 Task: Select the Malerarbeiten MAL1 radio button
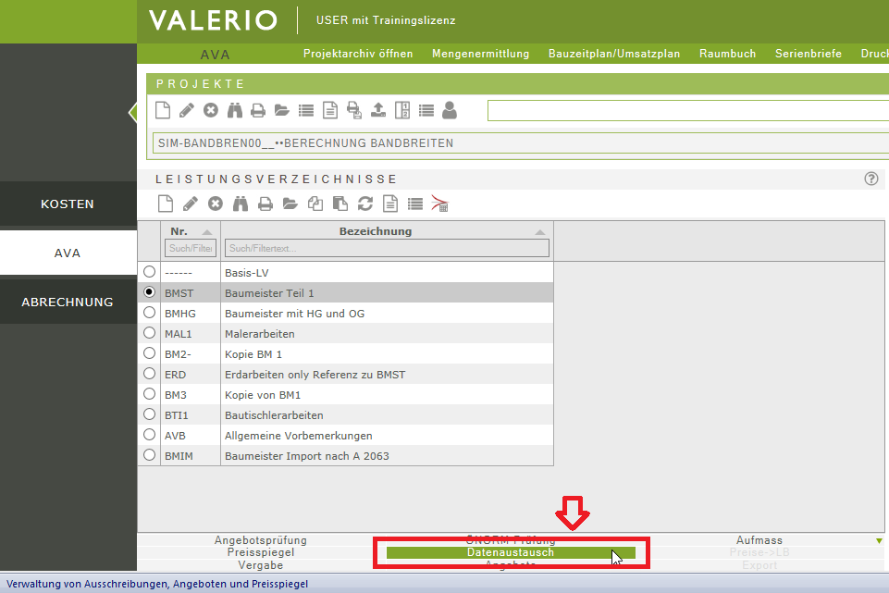[149, 333]
